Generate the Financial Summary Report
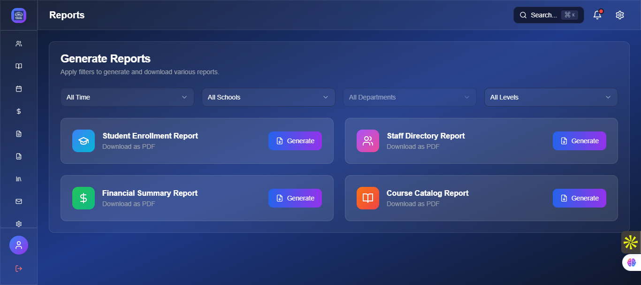This screenshot has height=285, width=641. point(295,198)
